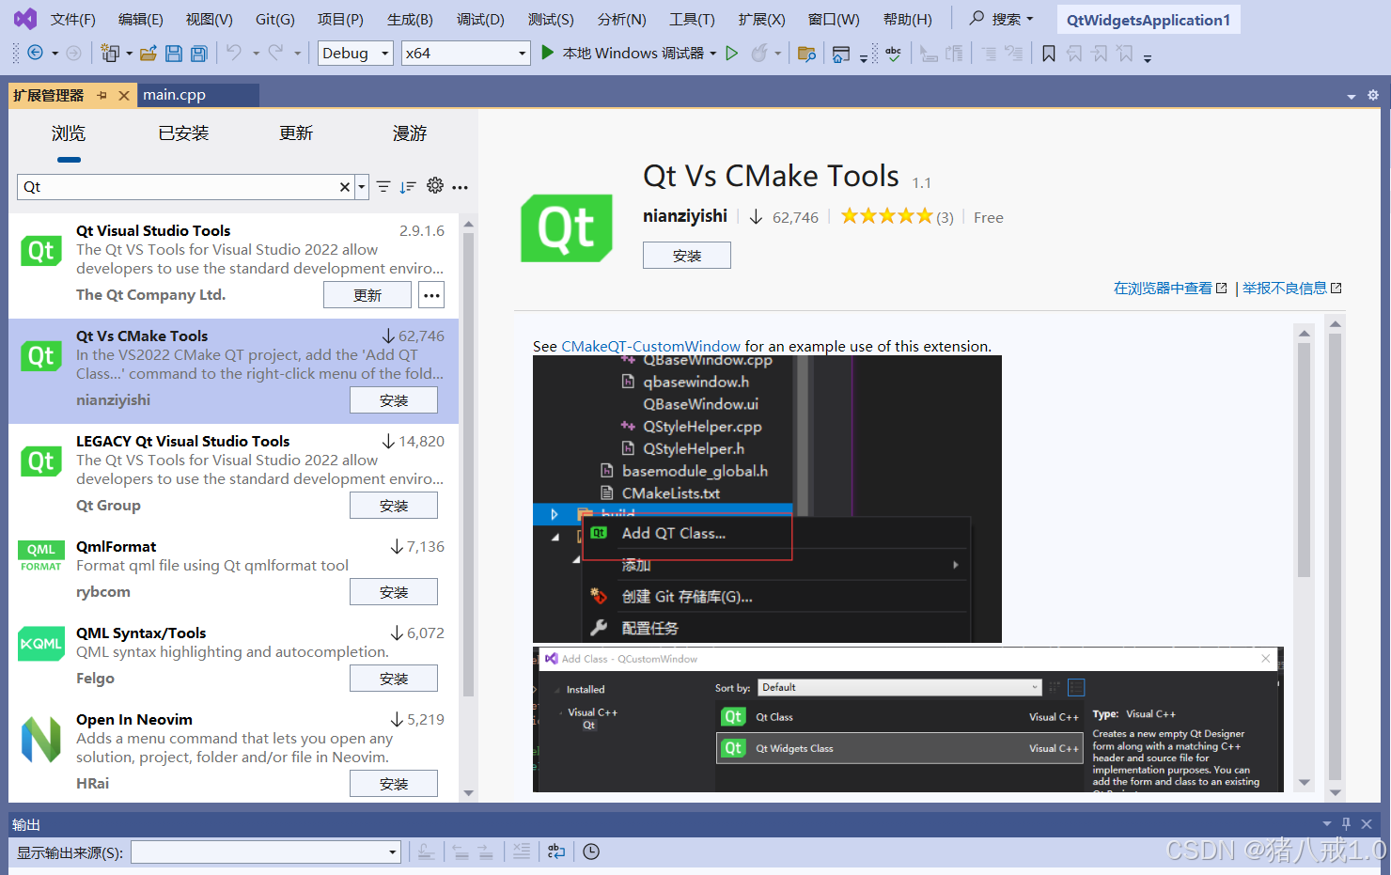Click the filter icon beside the search box
This screenshot has width=1391, height=875.
coord(383,187)
